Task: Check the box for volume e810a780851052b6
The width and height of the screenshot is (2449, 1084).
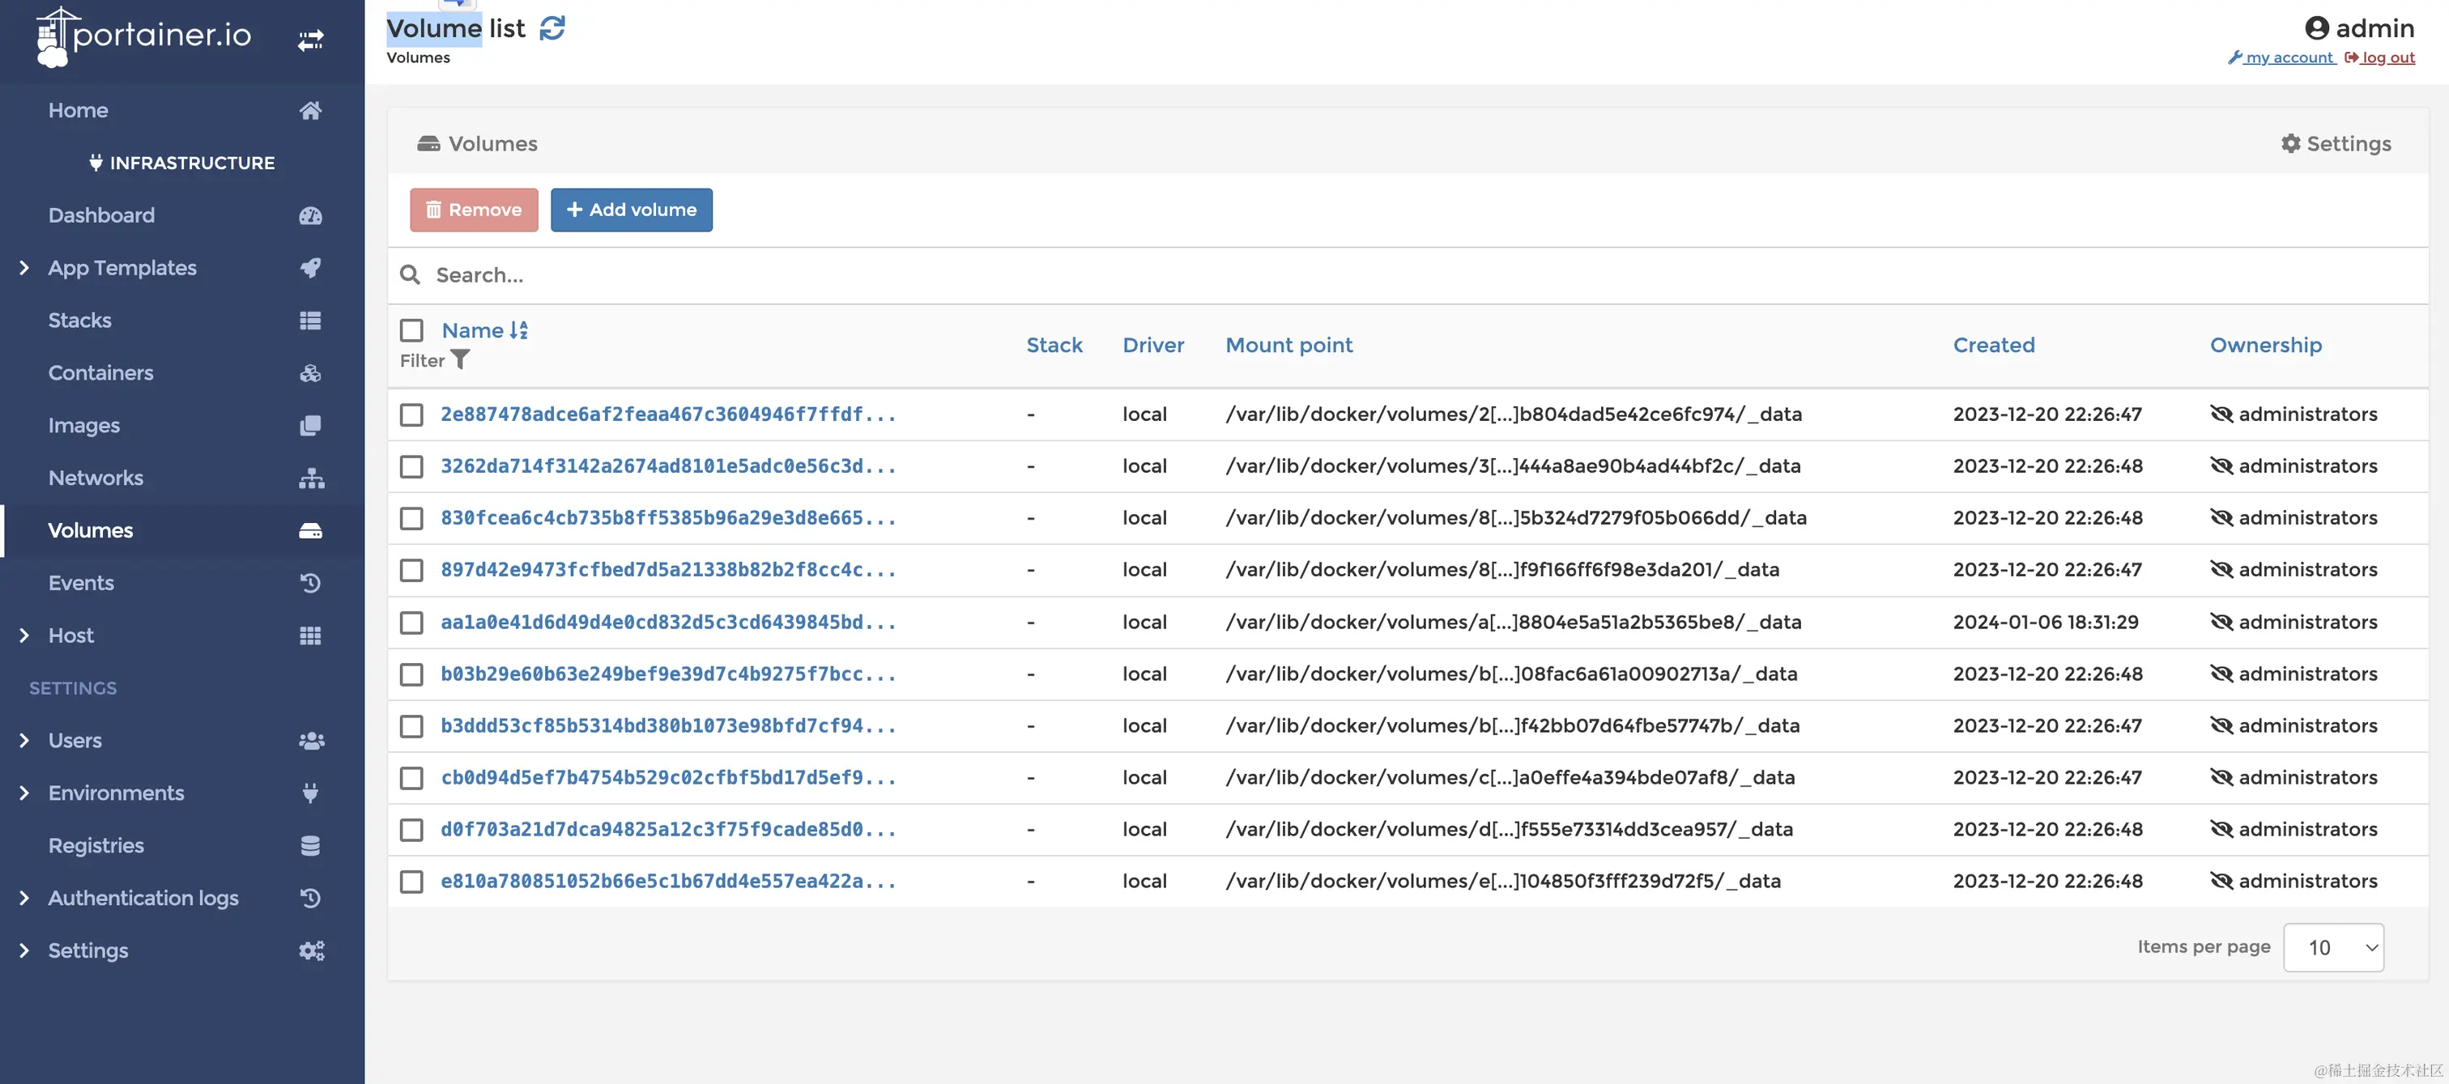Action: click(x=411, y=882)
